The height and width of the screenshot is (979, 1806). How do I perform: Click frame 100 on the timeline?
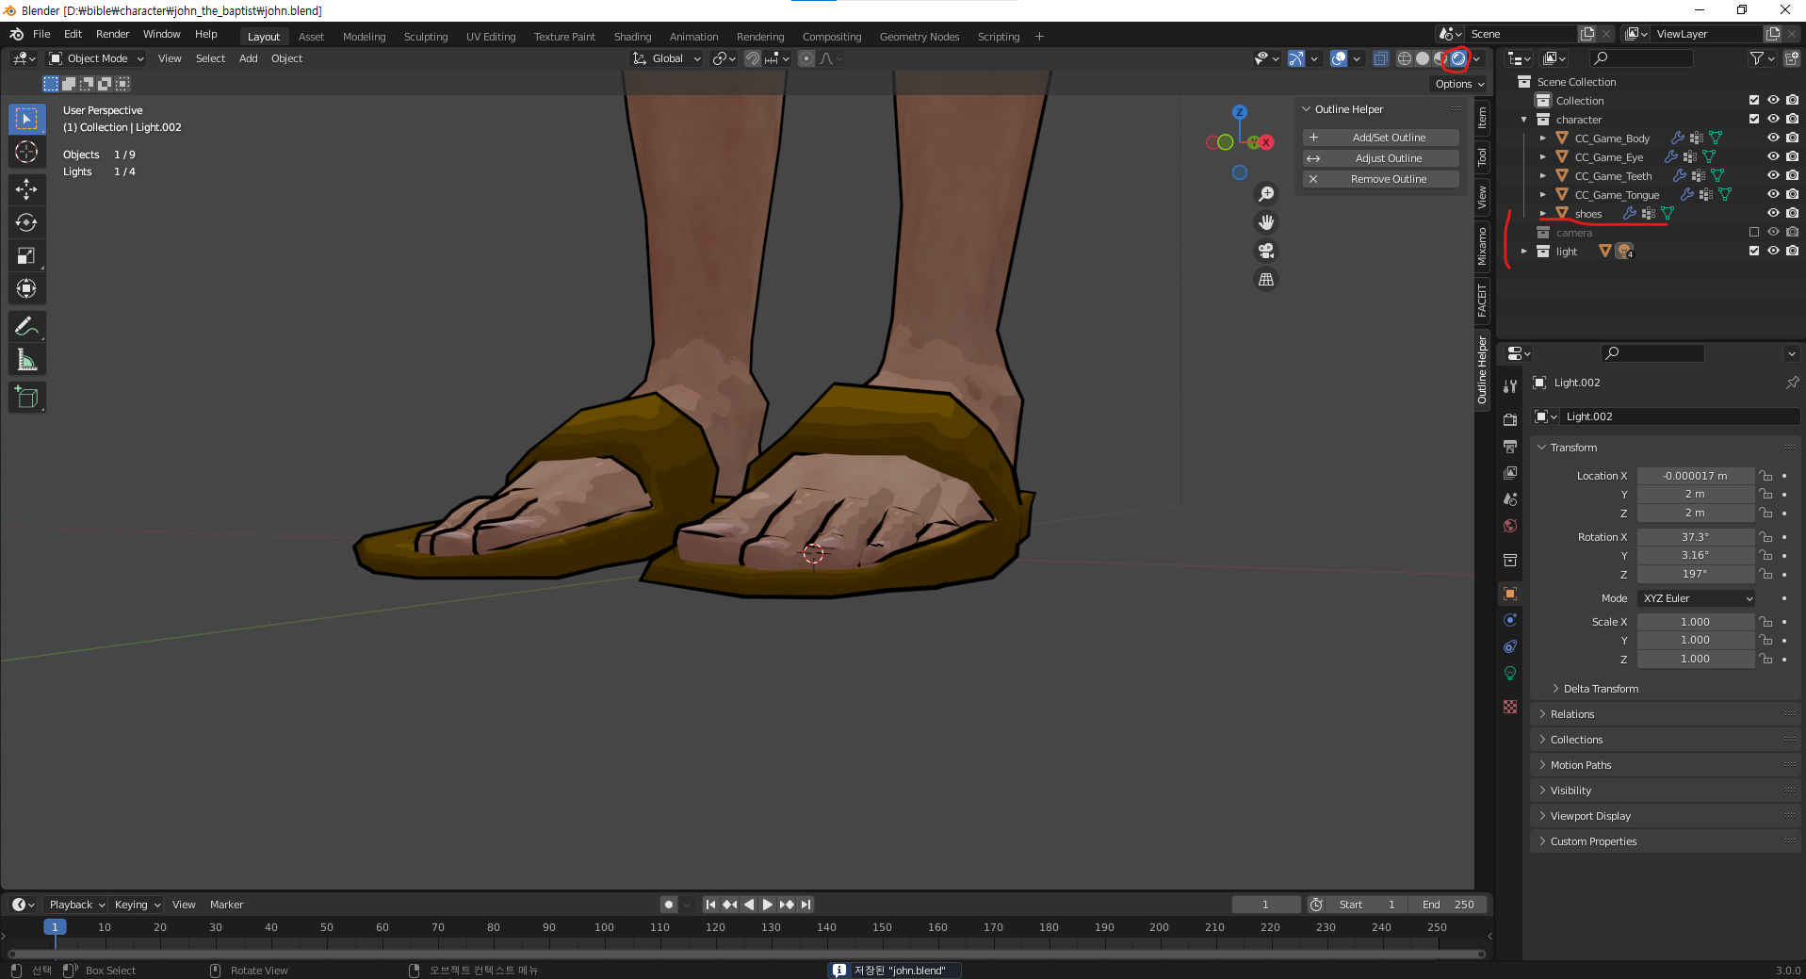click(604, 928)
